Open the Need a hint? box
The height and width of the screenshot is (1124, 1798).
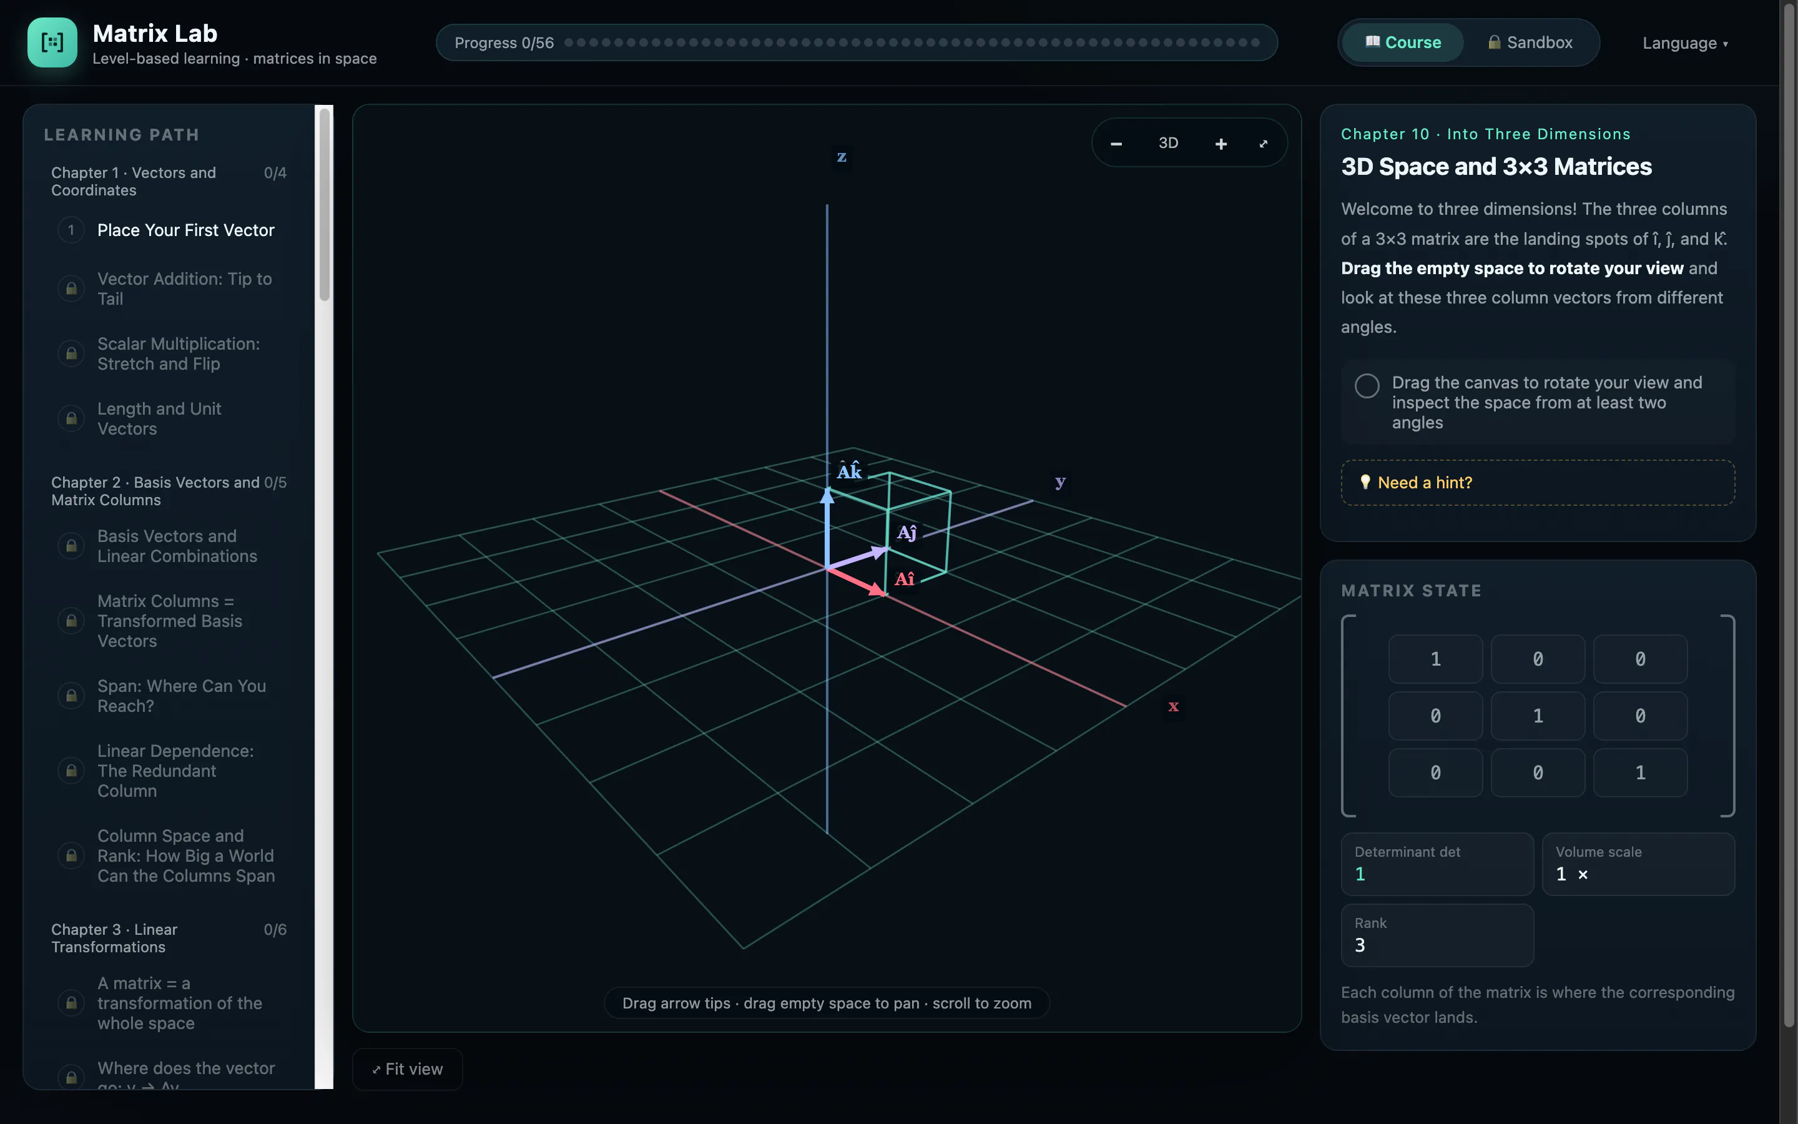(1537, 483)
